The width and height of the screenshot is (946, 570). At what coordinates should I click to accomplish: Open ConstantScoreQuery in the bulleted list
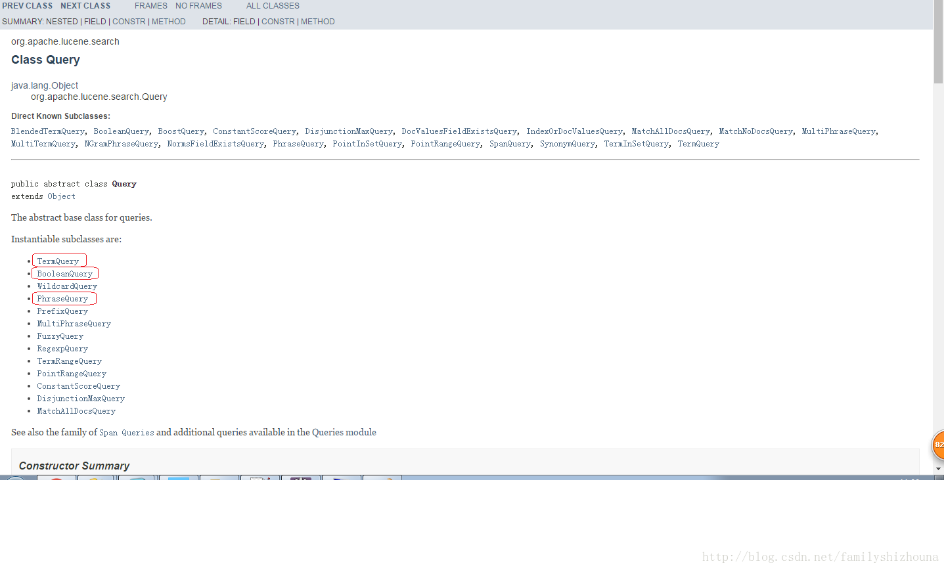[x=78, y=386]
